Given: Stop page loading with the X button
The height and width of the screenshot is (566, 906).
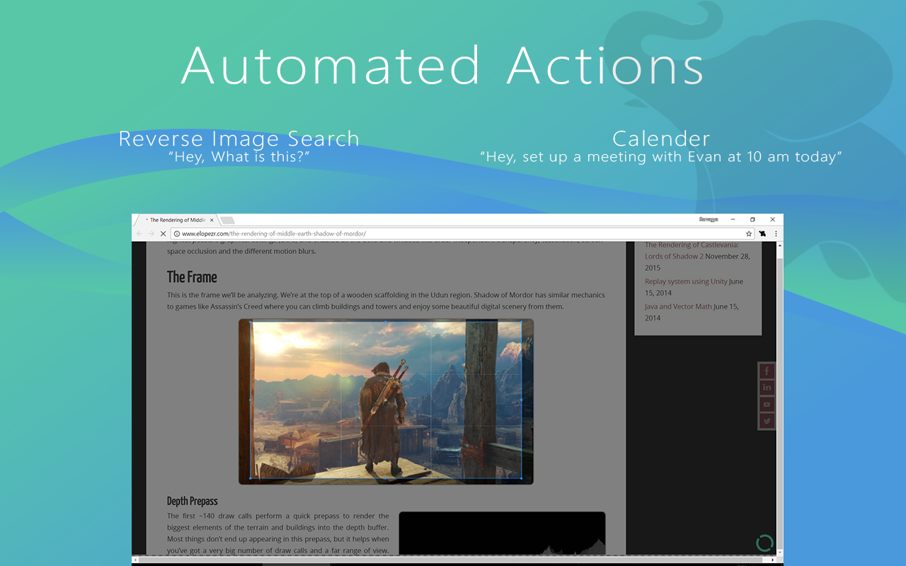Looking at the screenshot, I should pyautogui.click(x=162, y=233).
